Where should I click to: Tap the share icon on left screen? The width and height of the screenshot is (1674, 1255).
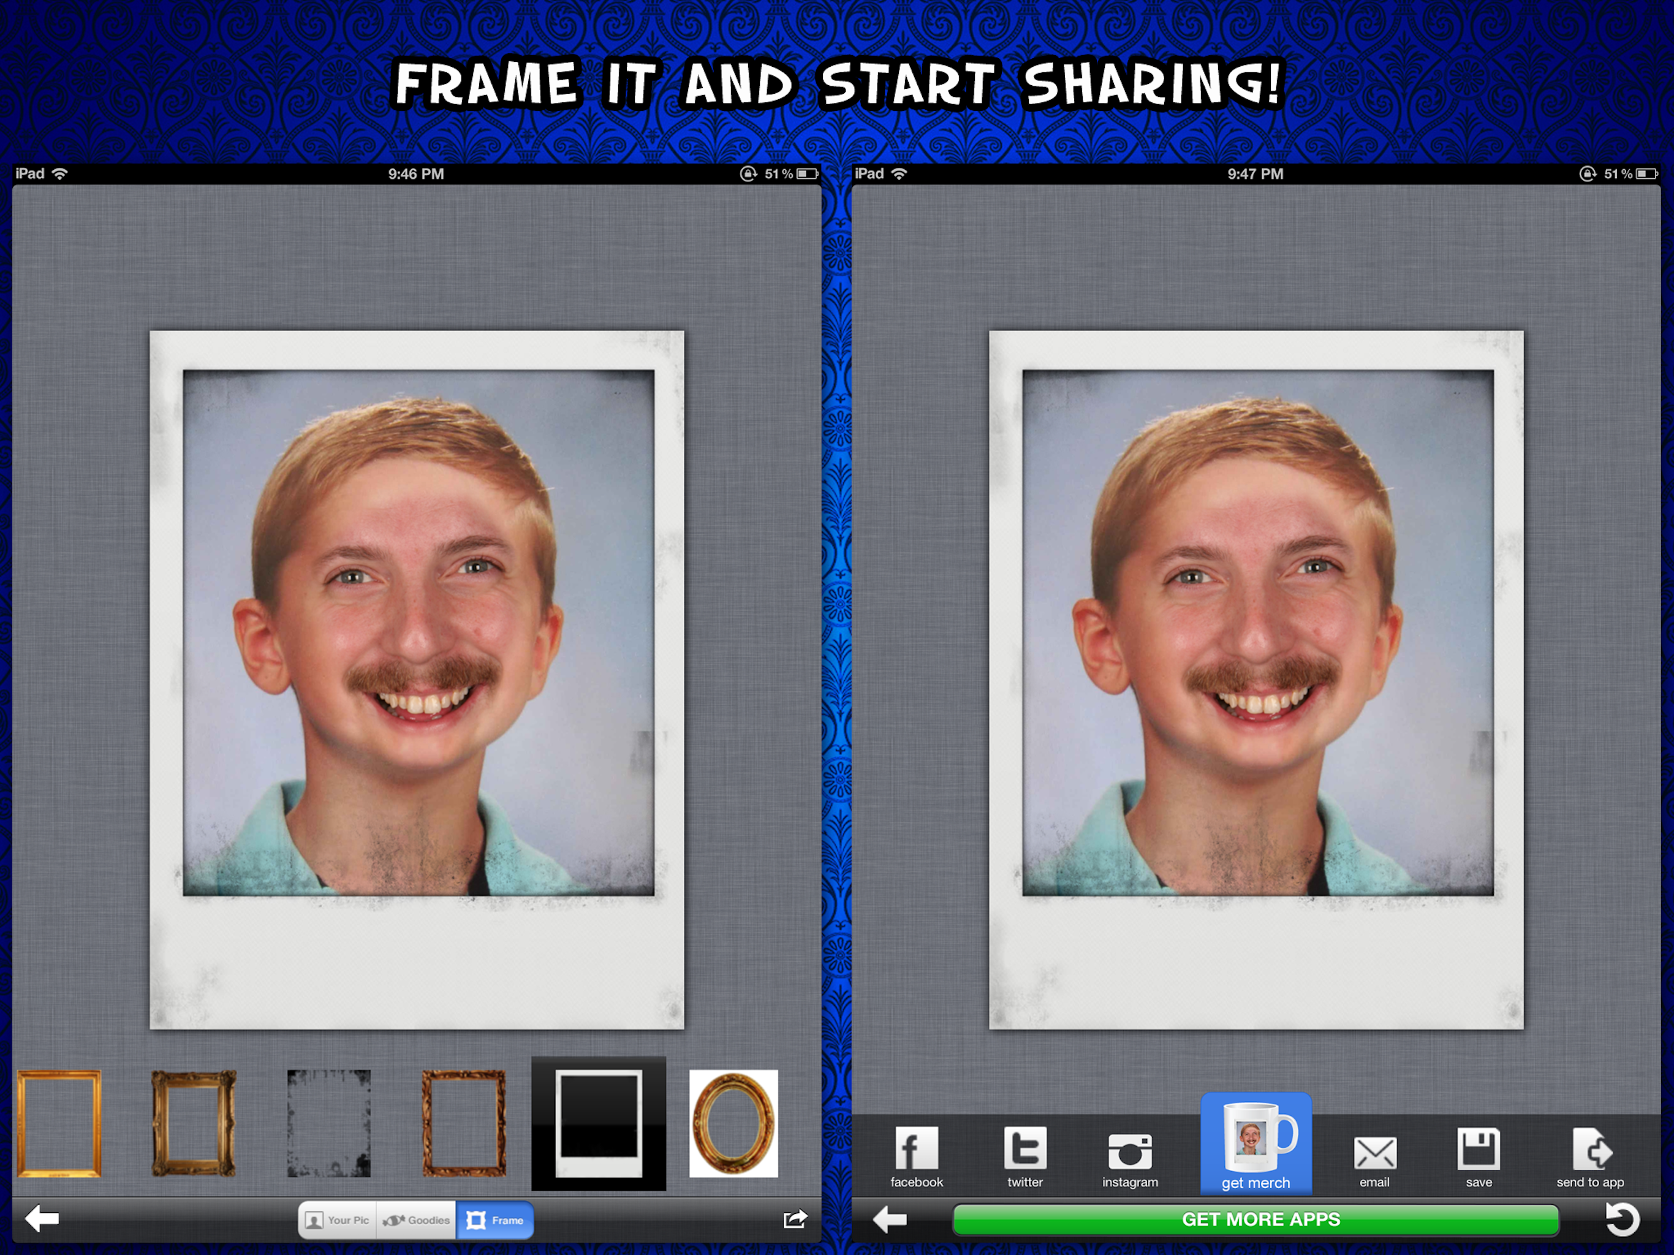(x=795, y=1219)
